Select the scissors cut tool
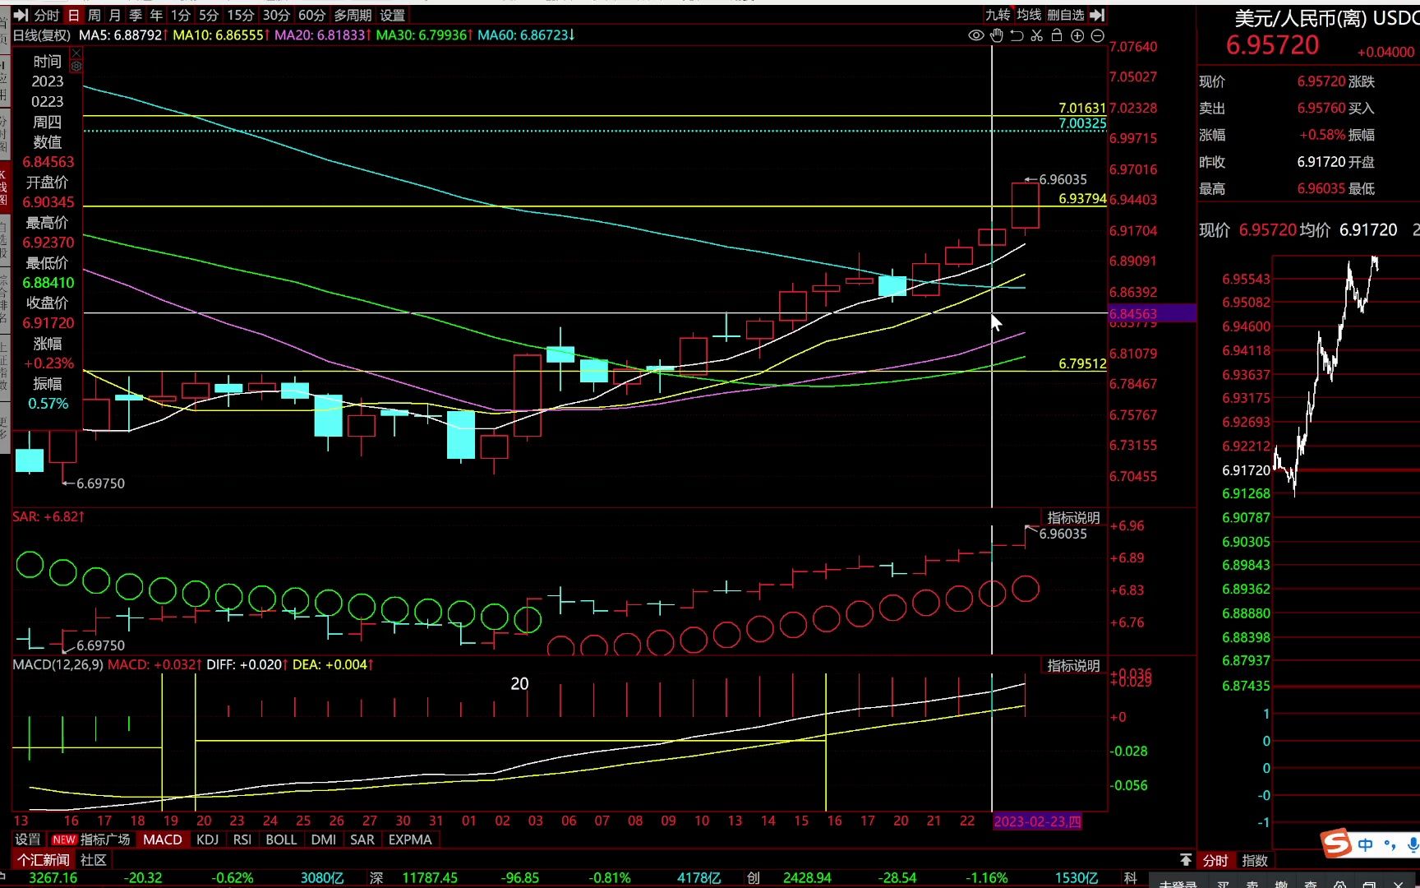This screenshot has height=888, width=1420. pos(1037,35)
